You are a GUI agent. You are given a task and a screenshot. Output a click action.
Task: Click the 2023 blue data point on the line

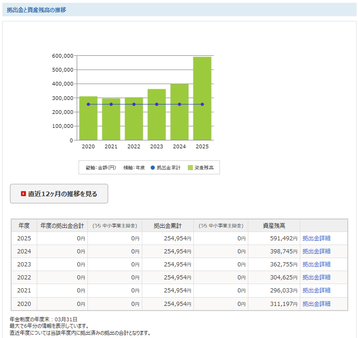[x=157, y=104]
